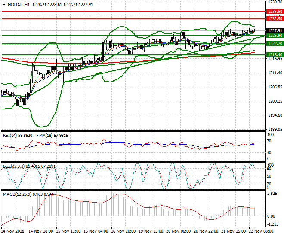Click the 1200.15 price scale value
Viewport: 284px width, 236px height.
[x=275, y=101]
